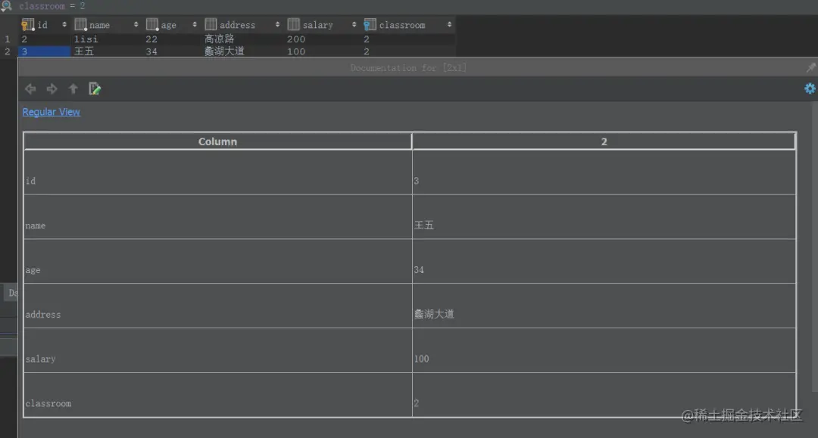Select the id cell with value 3 in grid

click(x=44, y=51)
